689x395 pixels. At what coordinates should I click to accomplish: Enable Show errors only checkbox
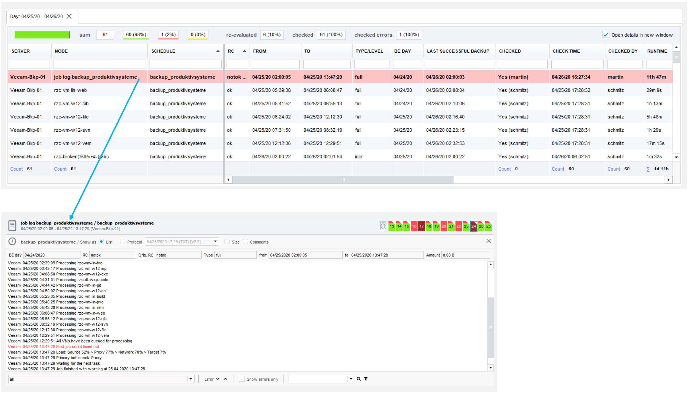(242, 379)
